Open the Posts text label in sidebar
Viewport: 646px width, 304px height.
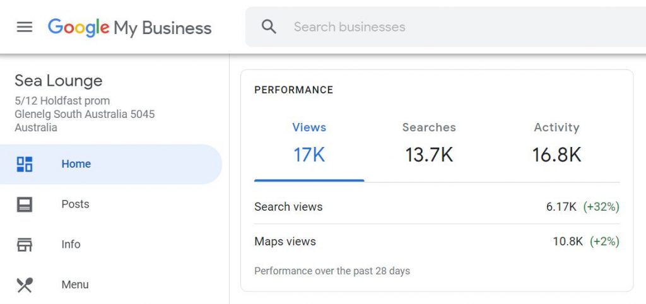75,204
